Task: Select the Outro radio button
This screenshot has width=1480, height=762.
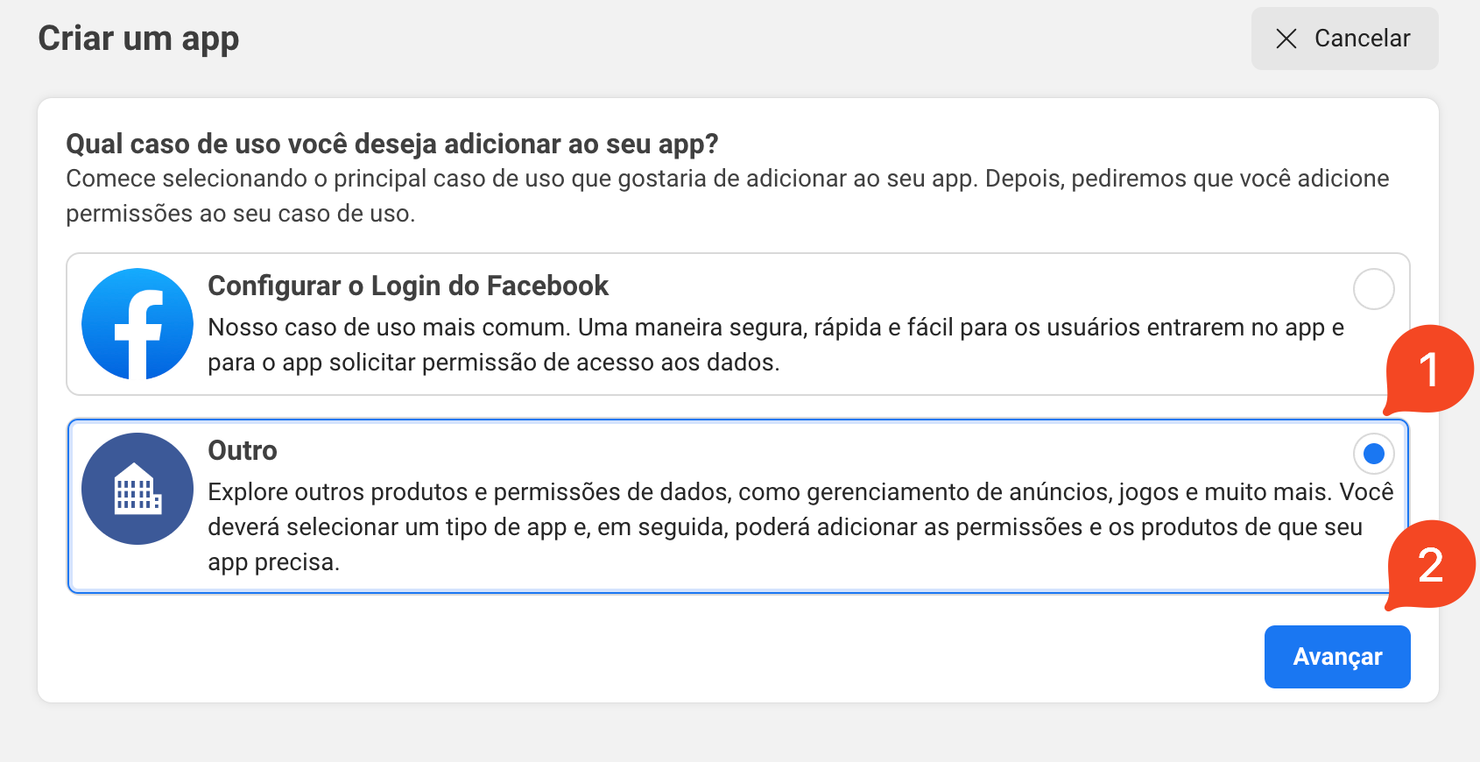Action: click(x=1373, y=454)
